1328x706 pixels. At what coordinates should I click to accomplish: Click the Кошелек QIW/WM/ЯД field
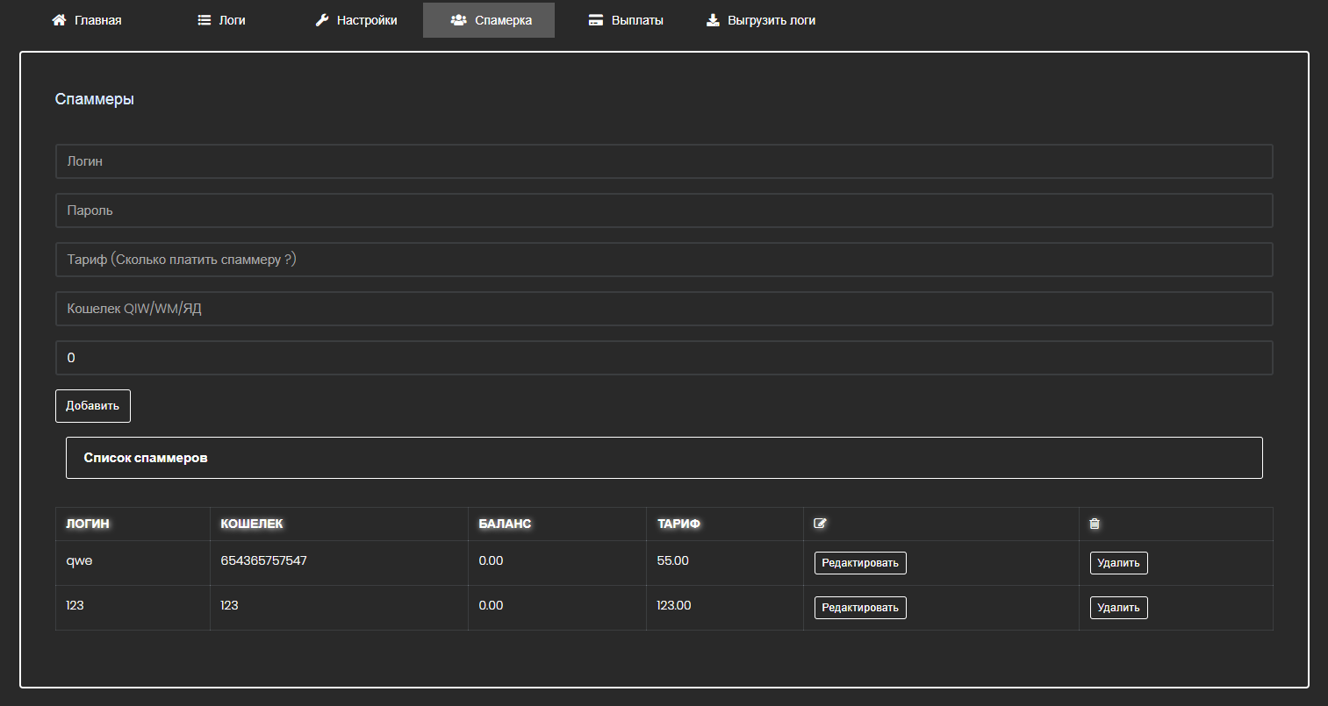664,309
